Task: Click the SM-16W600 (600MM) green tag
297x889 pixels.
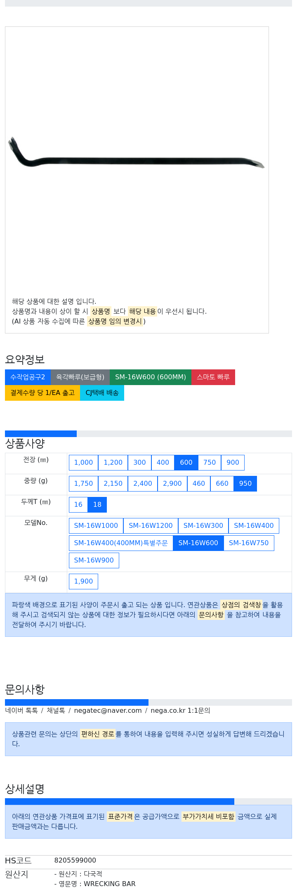Action: click(x=151, y=377)
